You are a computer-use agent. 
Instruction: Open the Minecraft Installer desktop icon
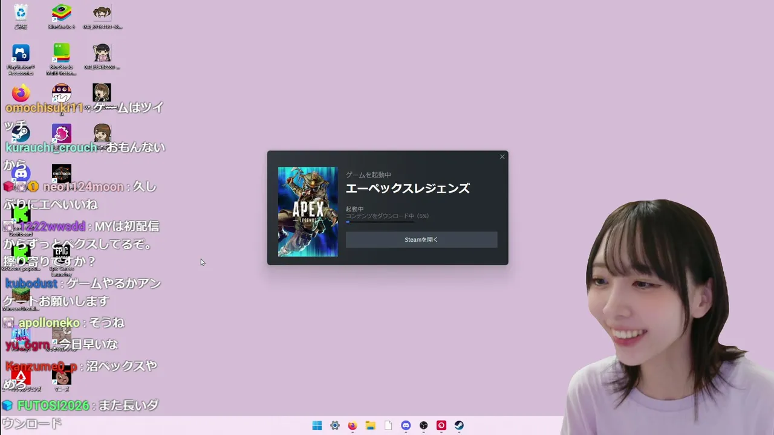21,299
